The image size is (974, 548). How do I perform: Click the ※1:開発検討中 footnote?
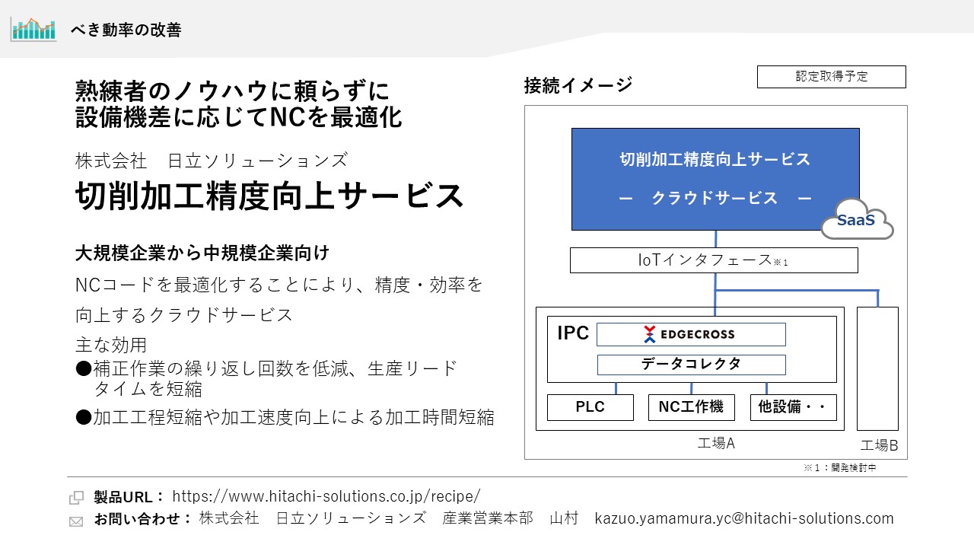tap(840, 467)
